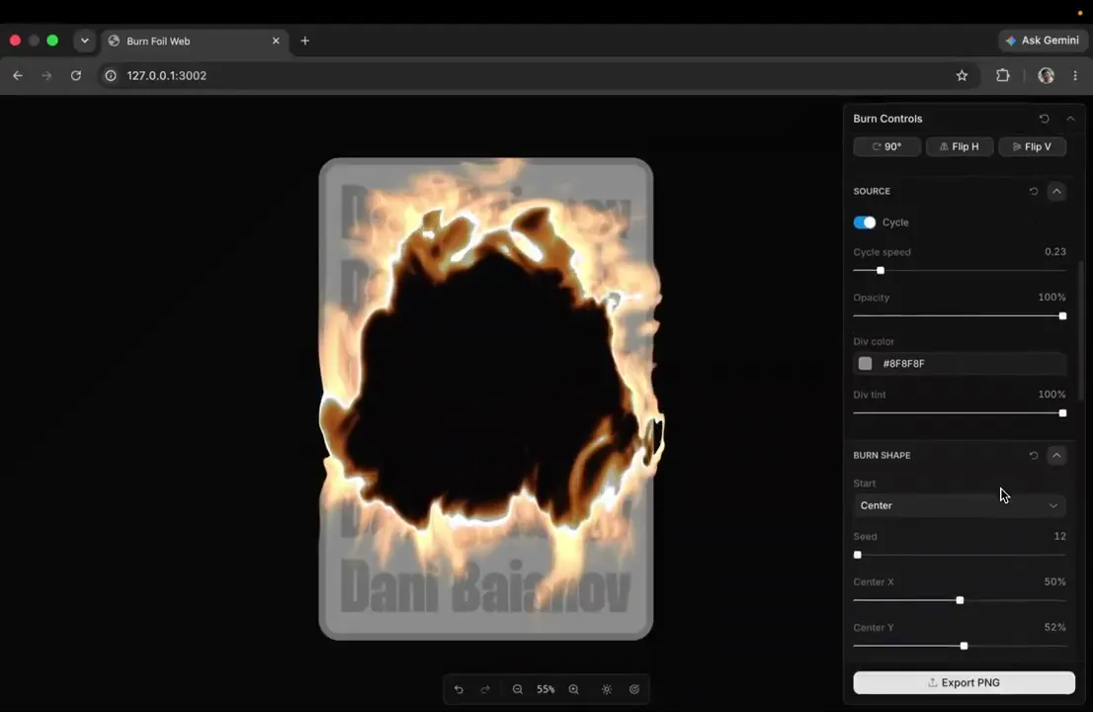Edit the #8F8F8F hex color field
This screenshot has width=1093, height=712.
(x=960, y=363)
